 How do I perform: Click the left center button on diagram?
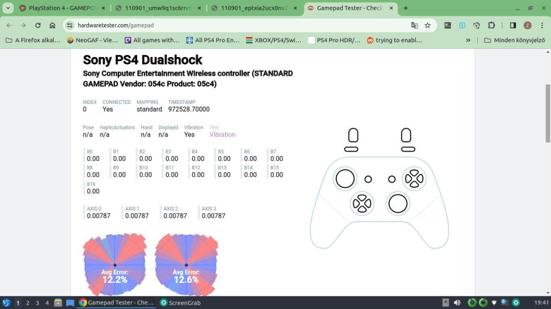[368, 180]
